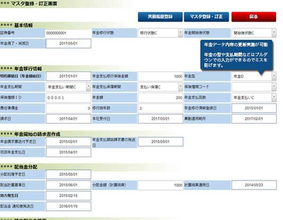Click the 効力発生日 date field
The width and height of the screenshot is (283, 220).
[x=68, y=196]
